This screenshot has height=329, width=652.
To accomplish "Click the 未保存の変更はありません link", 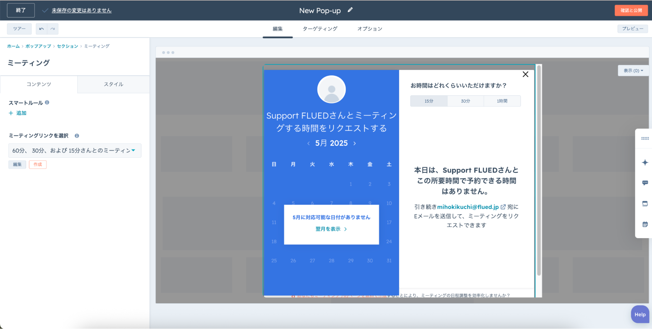I will 82,10.
